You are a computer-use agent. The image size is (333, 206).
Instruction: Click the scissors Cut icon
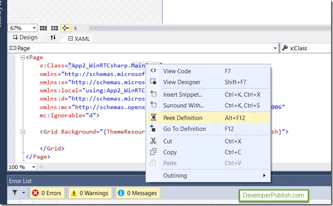pos(153,141)
